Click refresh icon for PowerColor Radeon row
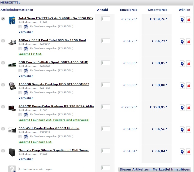Screen dimensions: 194x172 click(182, 108)
